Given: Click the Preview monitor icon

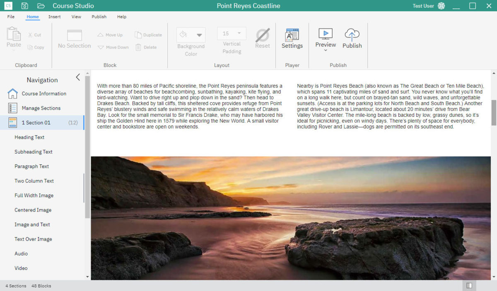Looking at the screenshot, I should [x=326, y=34].
